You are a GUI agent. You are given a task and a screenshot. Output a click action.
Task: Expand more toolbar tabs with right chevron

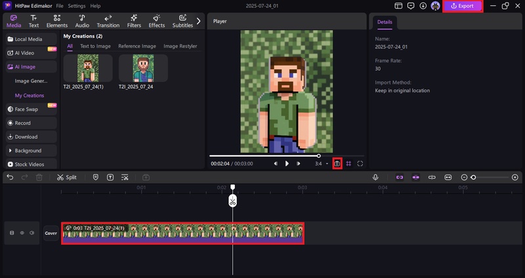[199, 21]
